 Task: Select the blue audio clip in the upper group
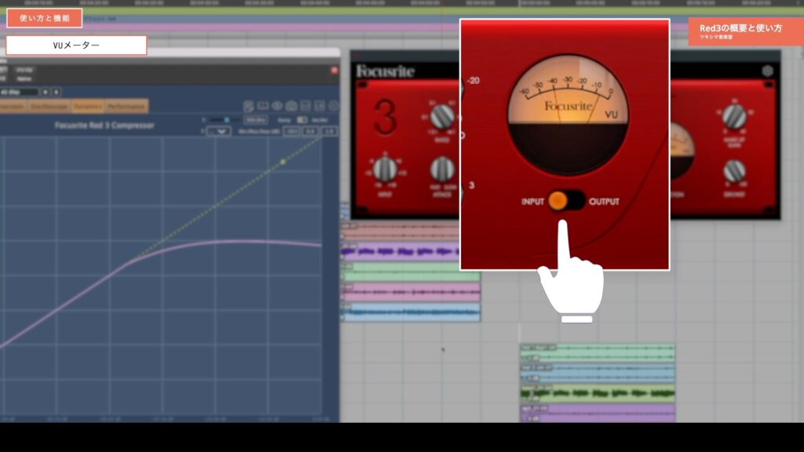pyautogui.click(x=411, y=312)
